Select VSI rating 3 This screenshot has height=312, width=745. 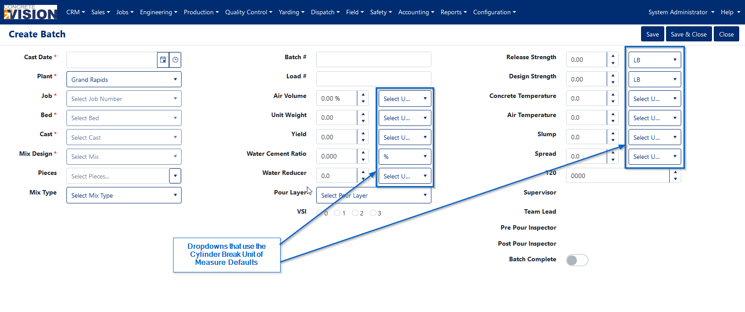click(373, 213)
